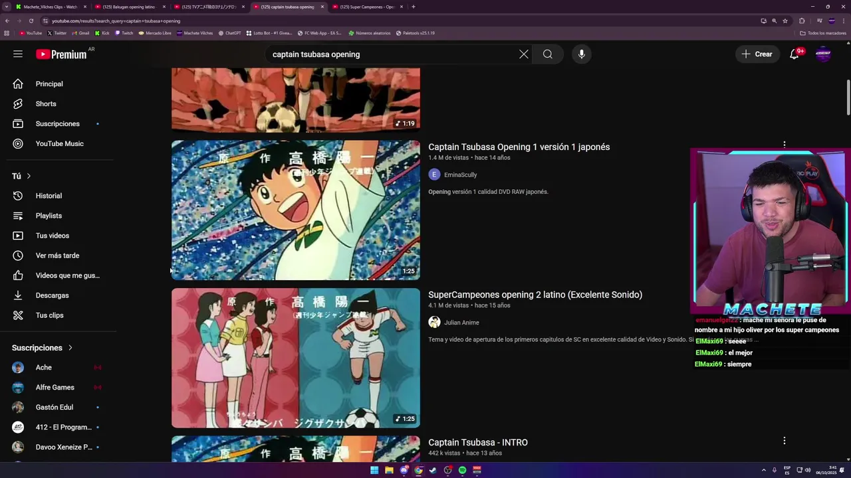851x478 pixels.
Task: Open the YouTube hamburger guide menu
Action: pos(18,54)
